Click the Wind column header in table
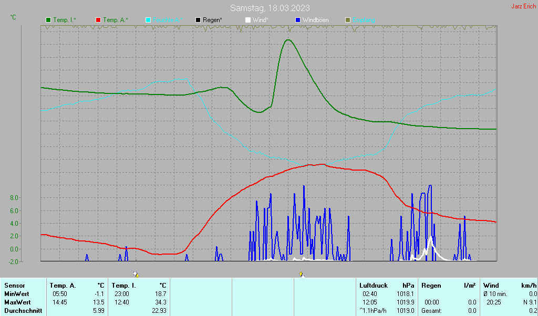 point(491,286)
